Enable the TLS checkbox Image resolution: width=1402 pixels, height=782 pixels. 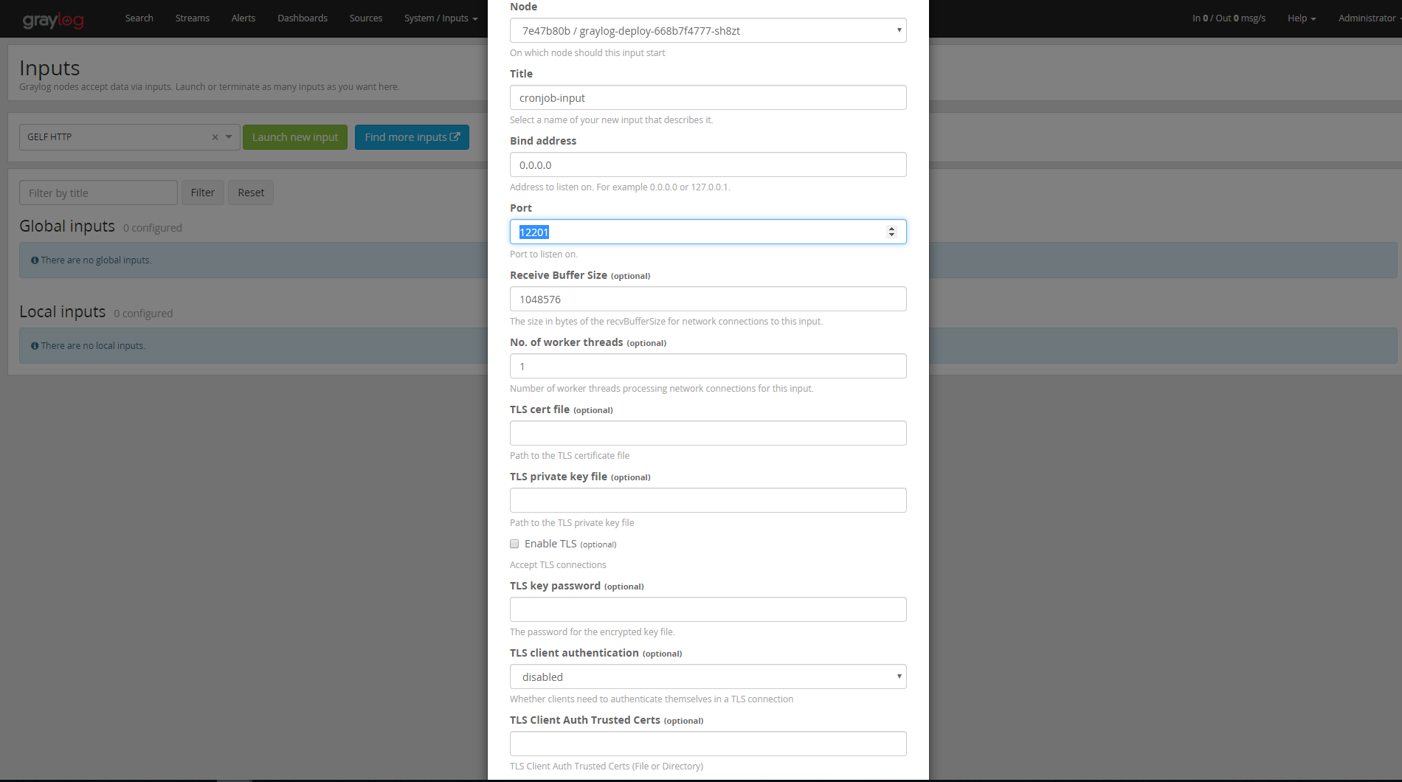(x=514, y=544)
